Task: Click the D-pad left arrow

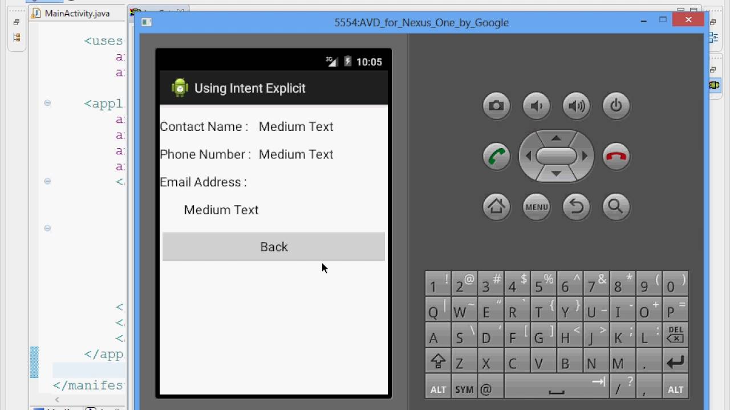Action: [528, 156]
